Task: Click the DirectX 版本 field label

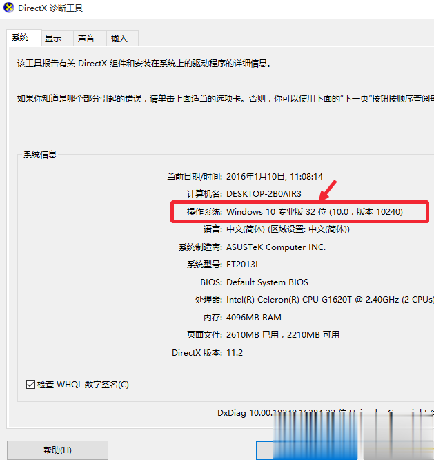Action: [197, 353]
